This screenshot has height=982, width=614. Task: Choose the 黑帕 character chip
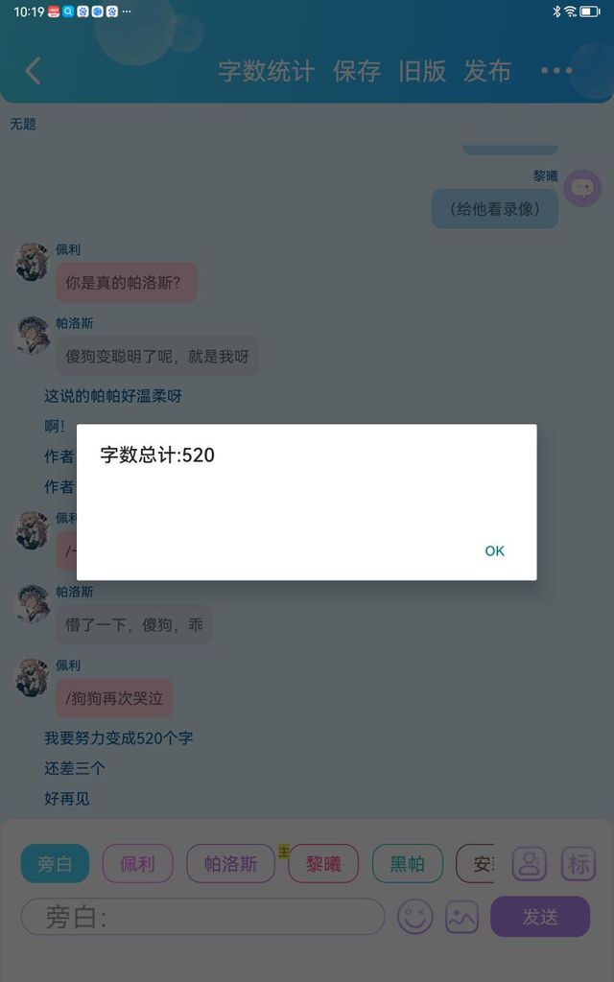407,864
